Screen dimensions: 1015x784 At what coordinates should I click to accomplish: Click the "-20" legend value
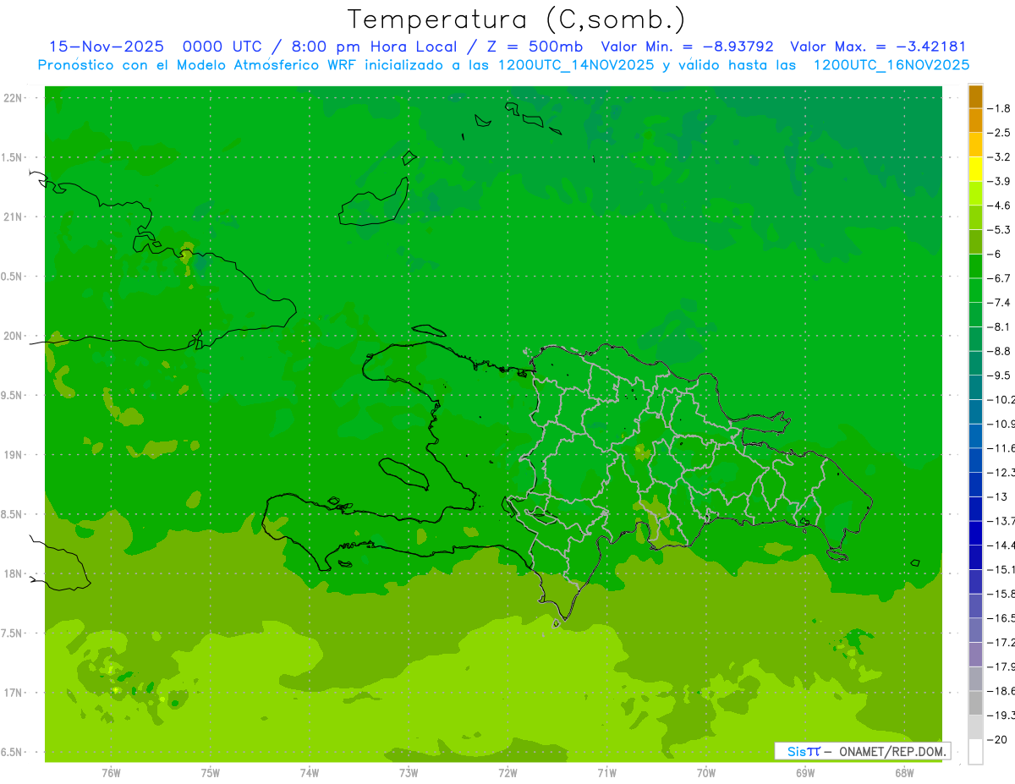click(997, 739)
